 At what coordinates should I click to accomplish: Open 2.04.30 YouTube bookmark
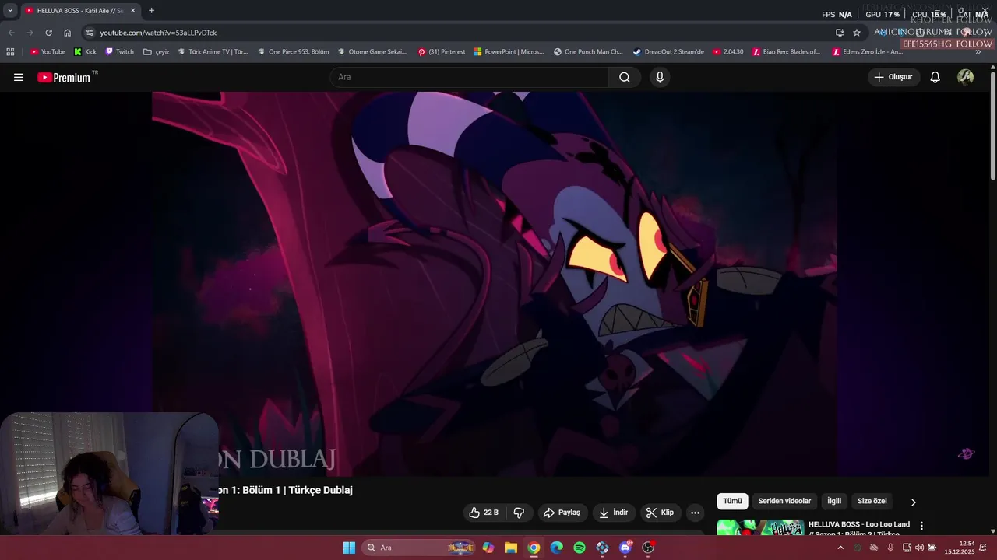[728, 52]
